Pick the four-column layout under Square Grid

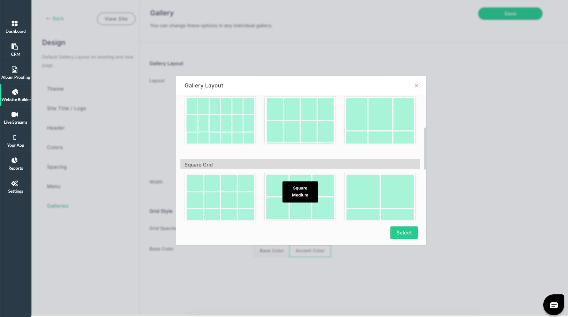coord(220,197)
